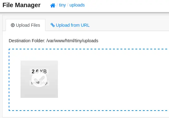This screenshot has height=118, width=169.
Task: Click the 2.6 KB file size label
Action: coord(39,71)
